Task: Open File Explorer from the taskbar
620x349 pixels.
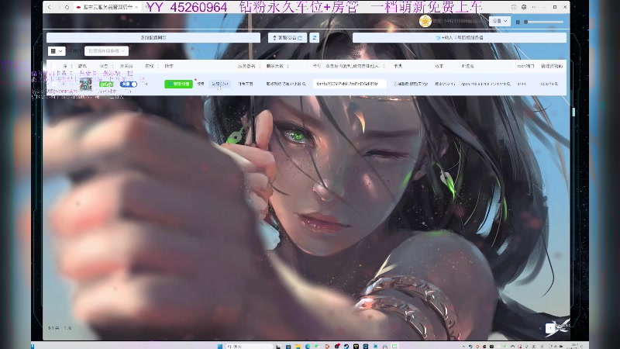Action: [x=298, y=346]
